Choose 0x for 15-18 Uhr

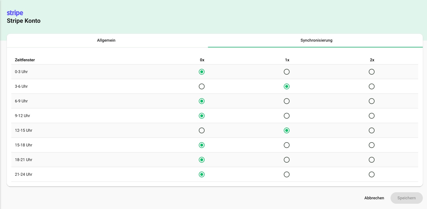(202, 145)
